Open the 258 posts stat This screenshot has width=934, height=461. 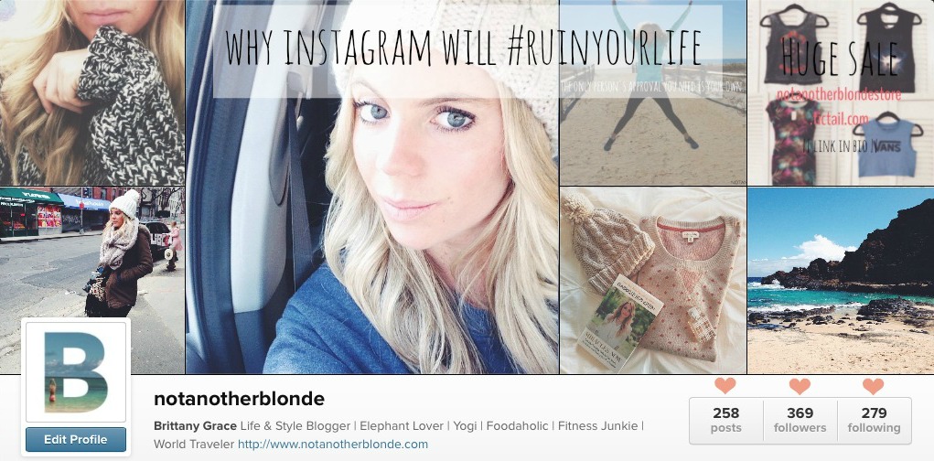click(726, 420)
